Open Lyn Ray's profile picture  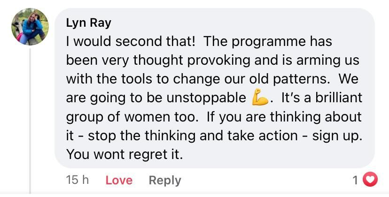[x=30, y=27]
